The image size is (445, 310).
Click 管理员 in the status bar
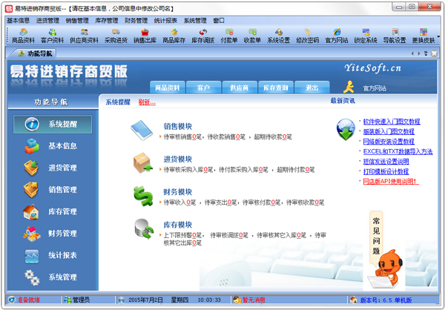pyautogui.click(x=77, y=300)
